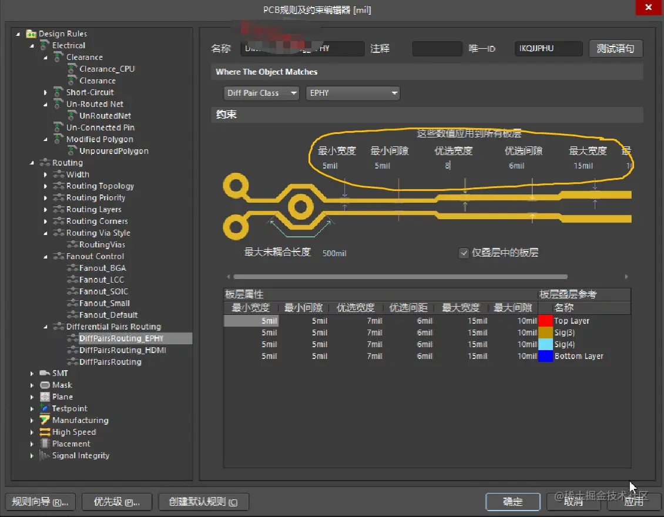The image size is (664, 517).
Task: Click the Signal Integrity category icon
Action: click(45, 455)
